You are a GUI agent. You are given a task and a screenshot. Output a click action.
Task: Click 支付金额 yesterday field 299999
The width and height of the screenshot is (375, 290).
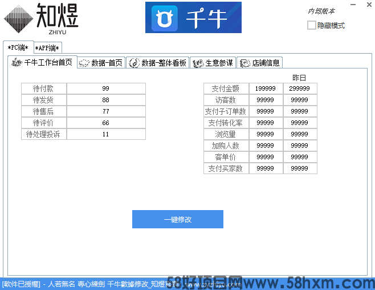(x=300, y=88)
